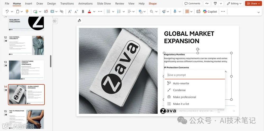Screen dimensions: 264x131
Task: Click the Hide Slide icon
Action: point(62,12)
